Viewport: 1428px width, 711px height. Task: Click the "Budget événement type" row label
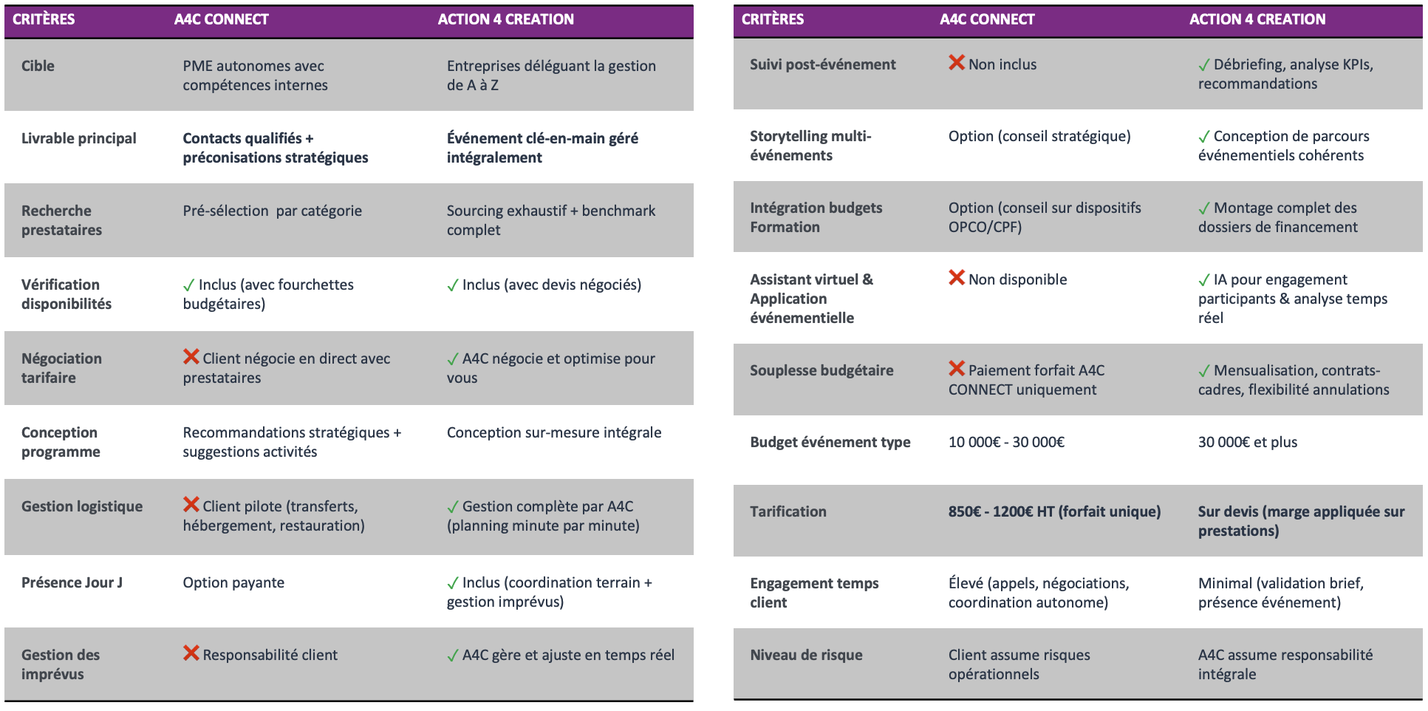(830, 442)
